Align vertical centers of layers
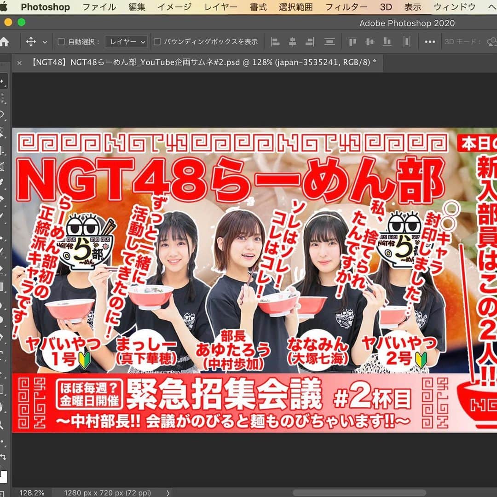This screenshot has height=497, width=497. [x=370, y=41]
